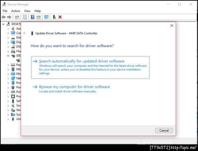
Task: Expand the Processors tree node arrow
Action: click(x=8, y=96)
